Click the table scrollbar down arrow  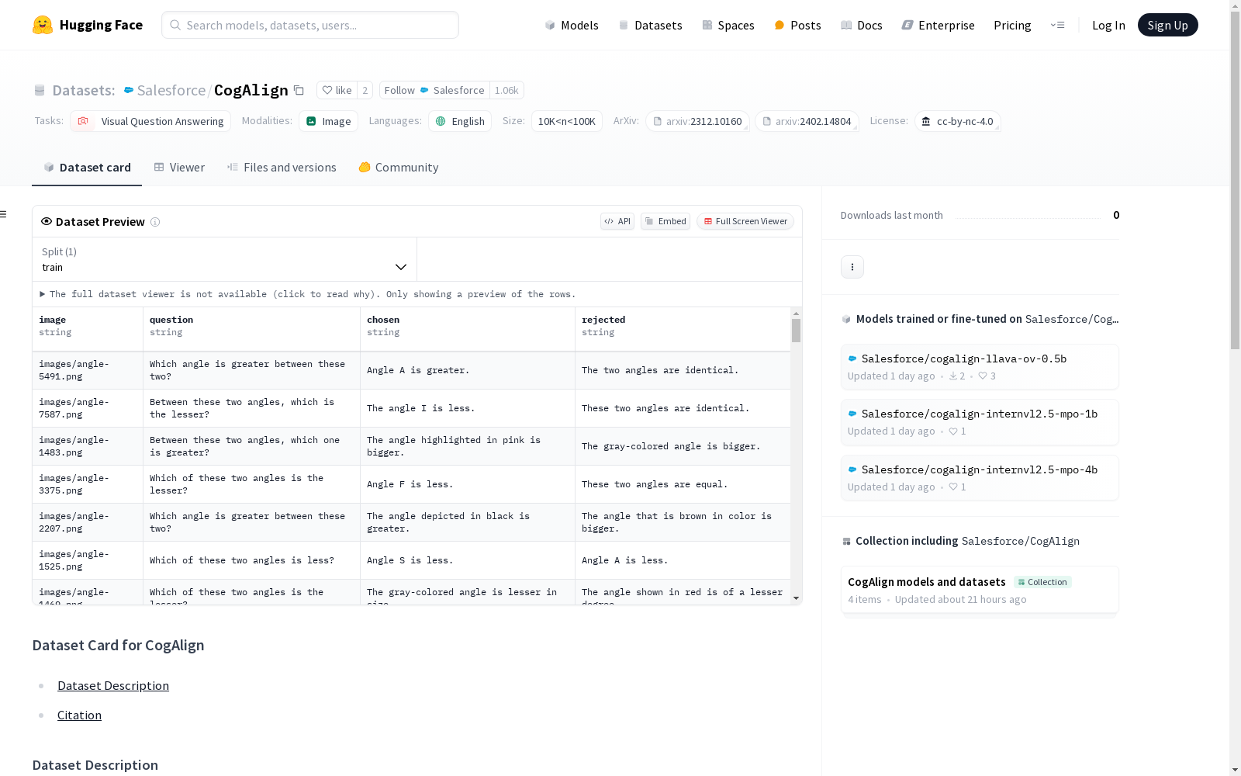(796, 598)
